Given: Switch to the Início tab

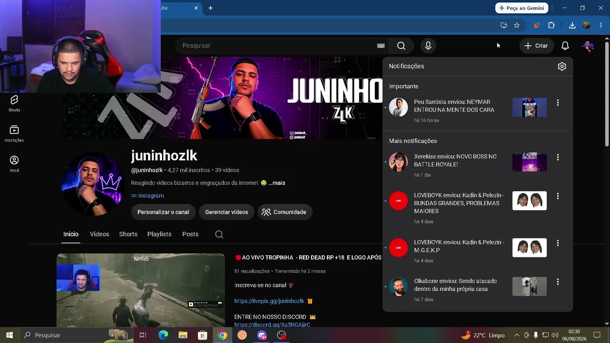Looking at the screenshot, I should coord(71,234).
